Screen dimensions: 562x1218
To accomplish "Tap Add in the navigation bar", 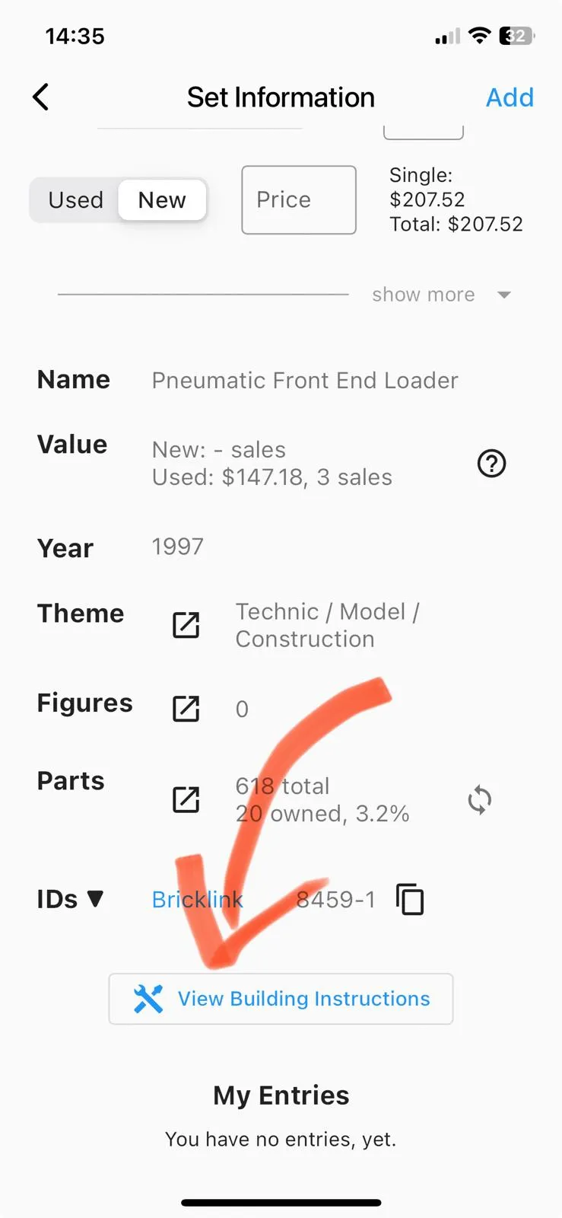I will point(510,97).
